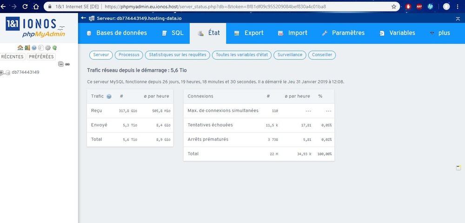Click the help icon next to Trafic
Viewport: 465px width, 223px height.
pyautogui.click(x=109, y=96)
